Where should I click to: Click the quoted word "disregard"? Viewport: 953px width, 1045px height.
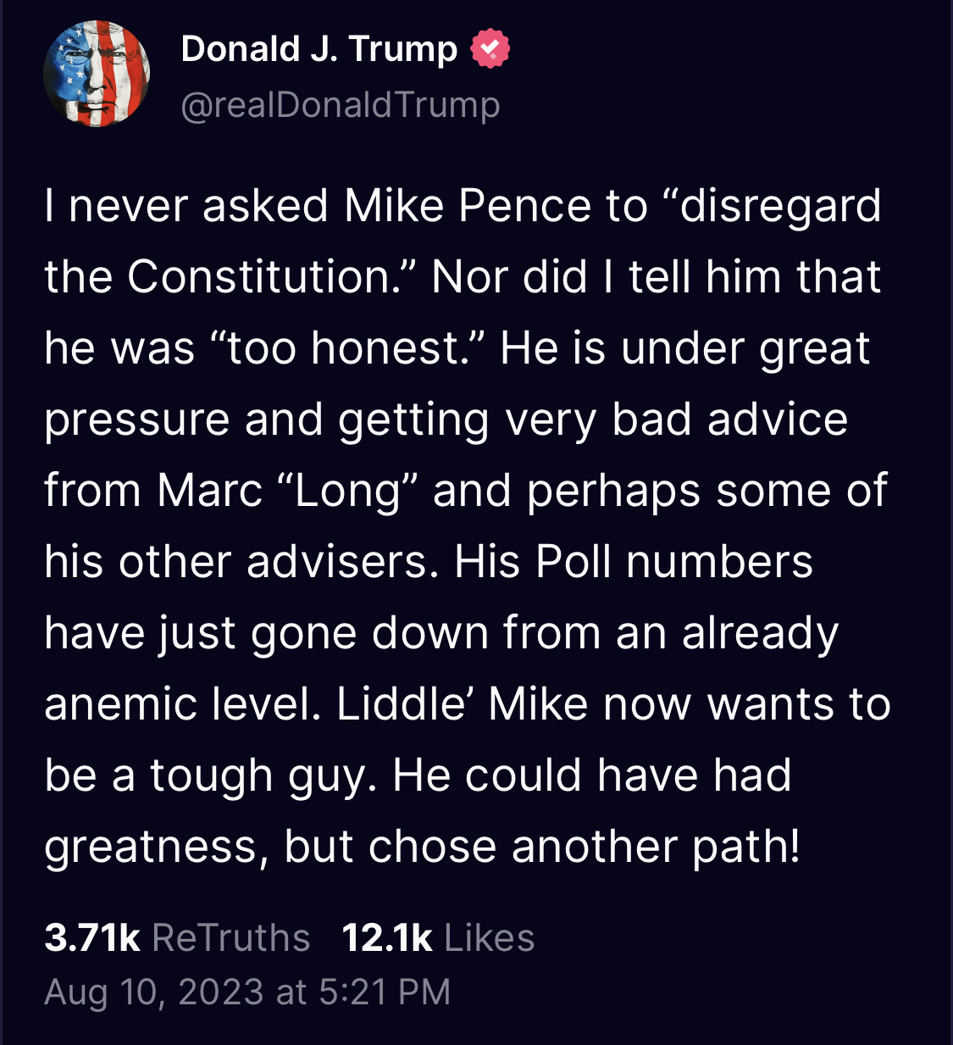click(779, 206)
